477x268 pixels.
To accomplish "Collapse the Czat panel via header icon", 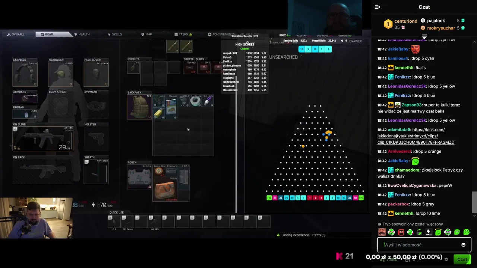I will (378, 7).
